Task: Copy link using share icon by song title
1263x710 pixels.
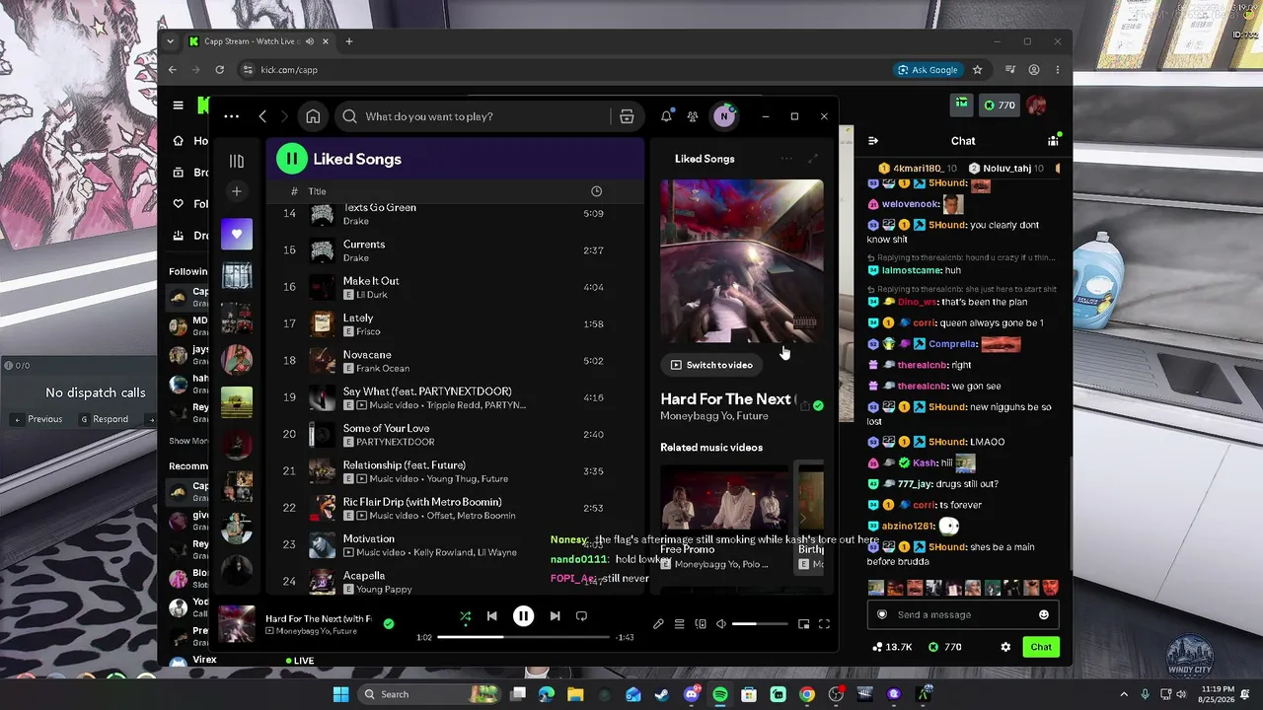Action: (x=804, y=405)
